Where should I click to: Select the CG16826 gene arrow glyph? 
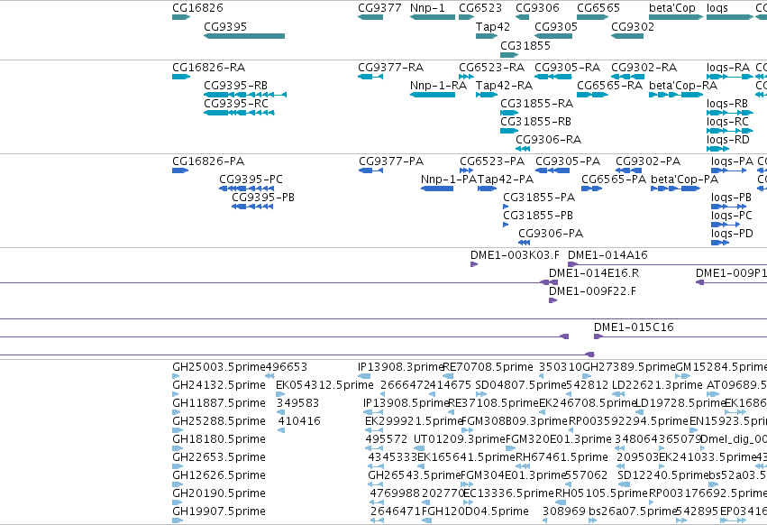[181, 17]
